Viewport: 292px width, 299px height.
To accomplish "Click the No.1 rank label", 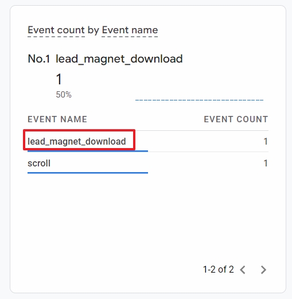I will 39,59.
